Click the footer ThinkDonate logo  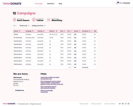9,104
